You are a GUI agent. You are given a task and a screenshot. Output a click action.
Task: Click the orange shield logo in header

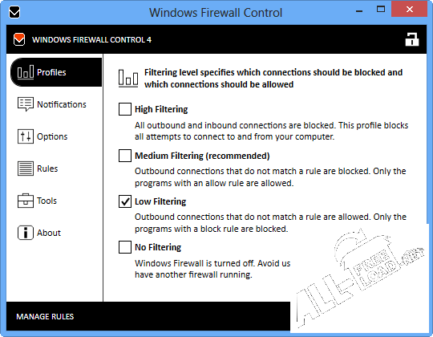[x=19, y=39]
